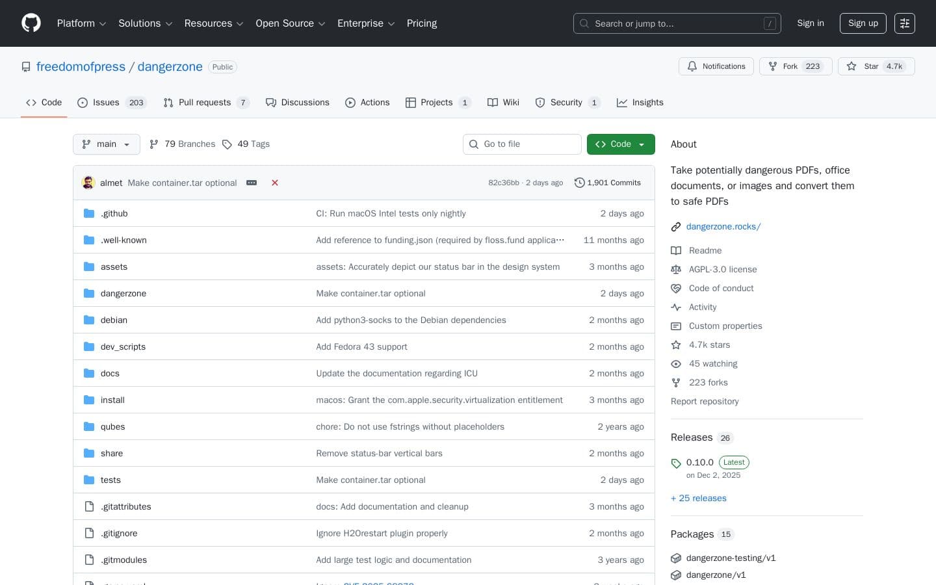Click the assets folder icon
This screenshot has height=585, width=936.
(x=89, y=266)
